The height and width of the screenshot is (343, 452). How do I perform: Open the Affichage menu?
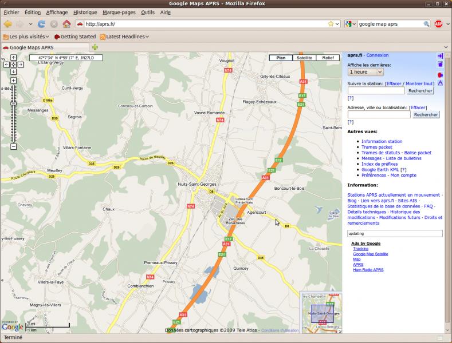tap(57, 13)
